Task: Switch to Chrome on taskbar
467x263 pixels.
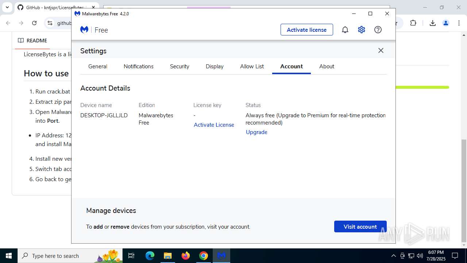Action: click(204, 256)
